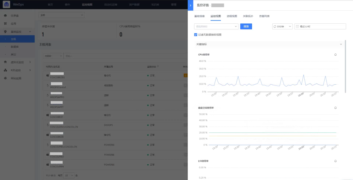Click the 正常 status in the WEOPSAPPT row
Image resolution: width=353 pixels, height=180 pixels.
click(x=151, y=105)
